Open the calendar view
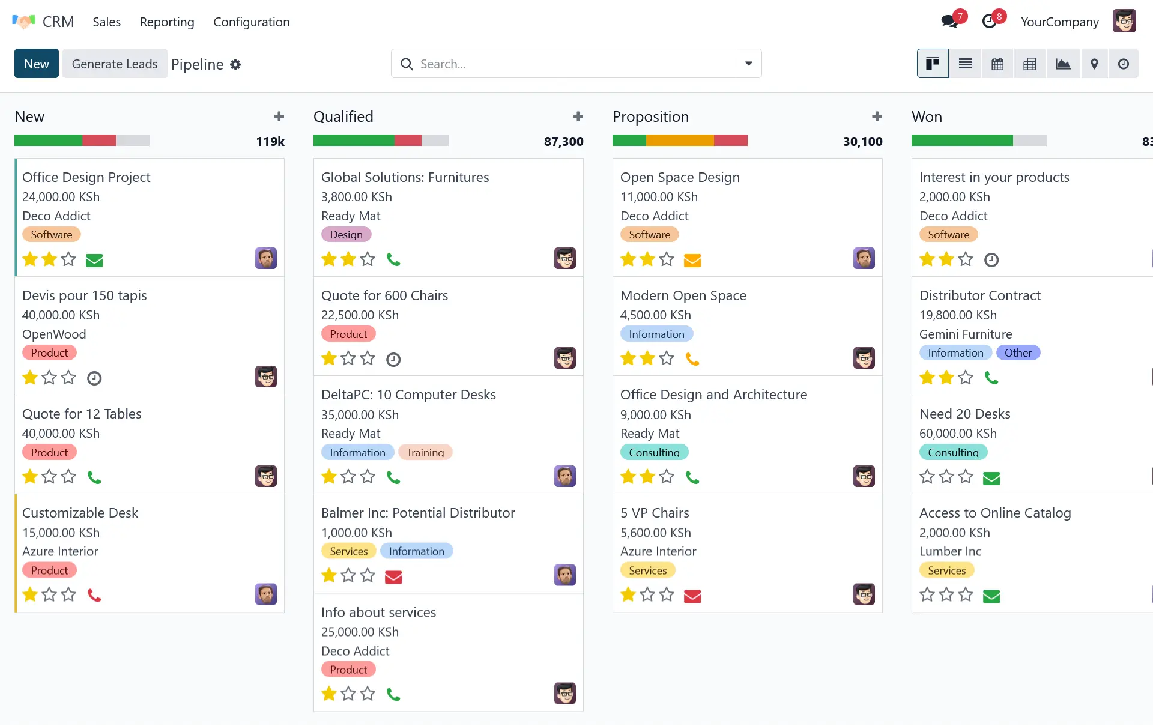1153x726 pixels. (997, 64)
